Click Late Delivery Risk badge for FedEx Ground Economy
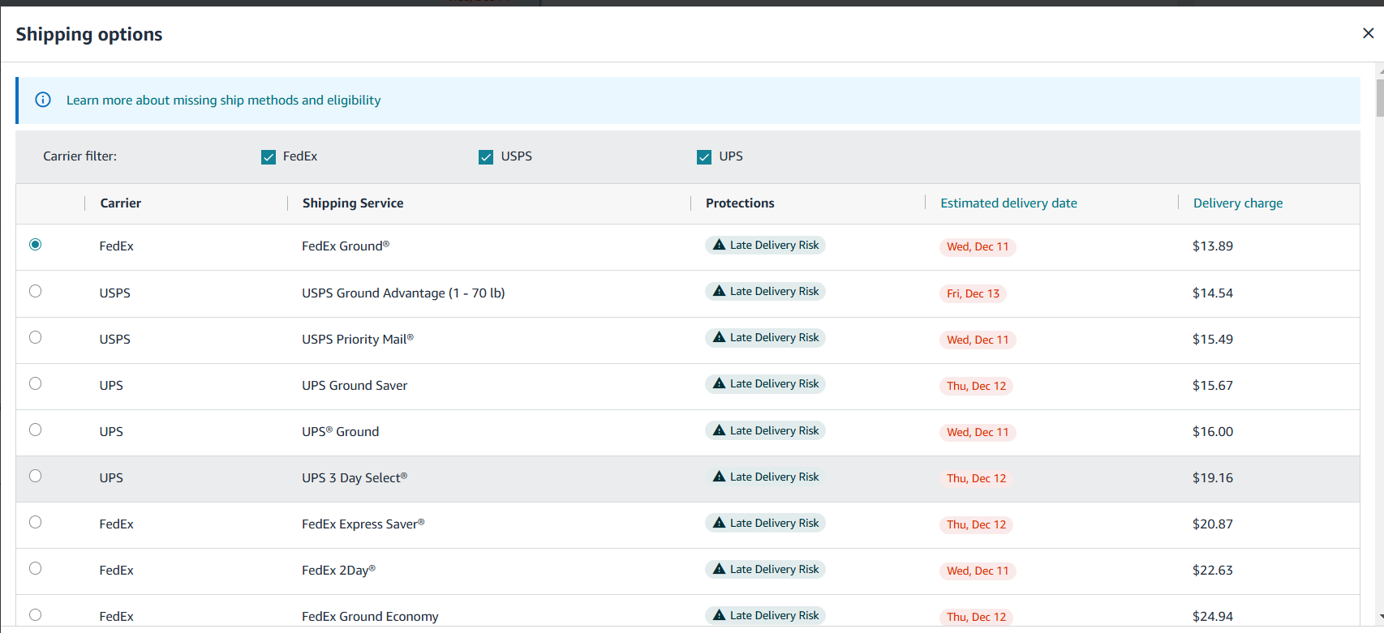Viewport: 1384px width, 633px height. click(765, 616)
